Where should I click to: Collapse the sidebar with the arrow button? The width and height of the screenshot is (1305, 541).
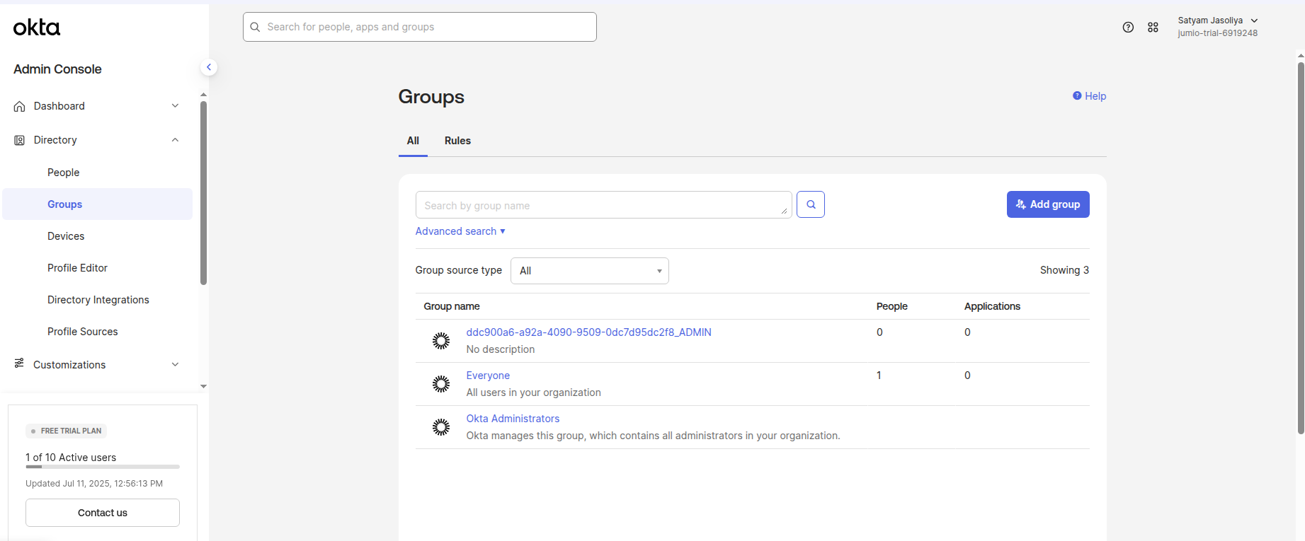(x=209, y=67)
